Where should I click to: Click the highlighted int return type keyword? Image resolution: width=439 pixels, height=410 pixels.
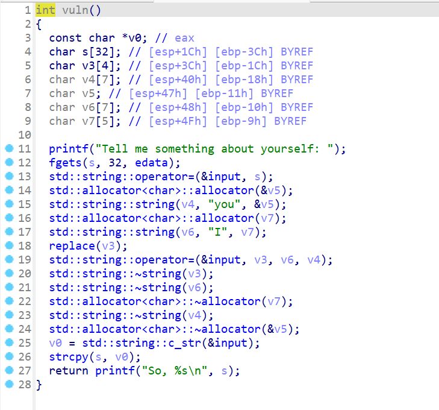click(45, 10)
